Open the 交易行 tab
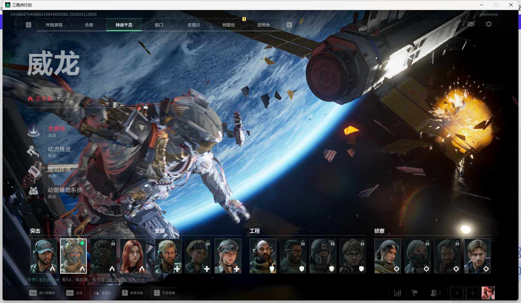521x303 pixels. 193,25
